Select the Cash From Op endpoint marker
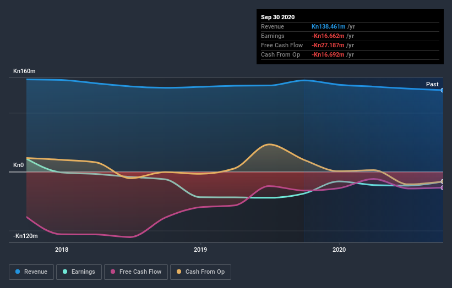The height and width of the screenshot is (288, 452). pyautogui.click(x=443, y=181)
